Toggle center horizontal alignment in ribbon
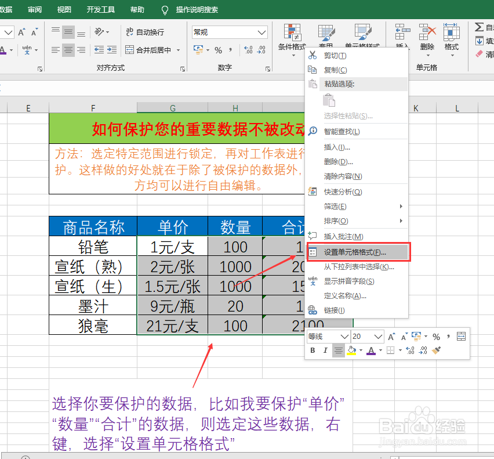Viewport: 494px width, 459px height. [x=68, y=50]
